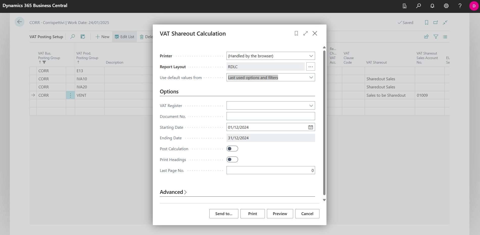Image resolution: width=480 pixels, height=235 pixels.
Task: Show row menu for VENT row
Action: (70, 95)
